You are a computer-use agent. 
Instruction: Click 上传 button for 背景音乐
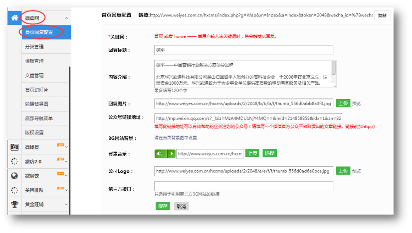click(x=252, y=153)
